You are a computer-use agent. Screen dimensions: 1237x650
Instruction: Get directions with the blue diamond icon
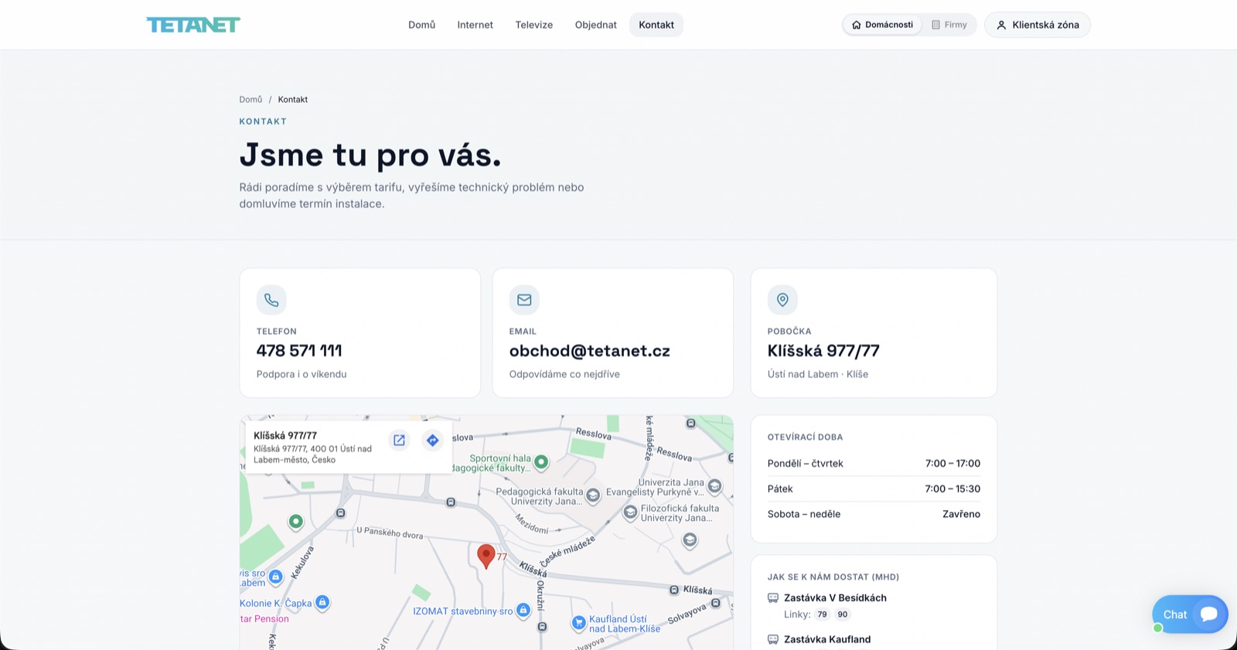[x=432, y=440]
